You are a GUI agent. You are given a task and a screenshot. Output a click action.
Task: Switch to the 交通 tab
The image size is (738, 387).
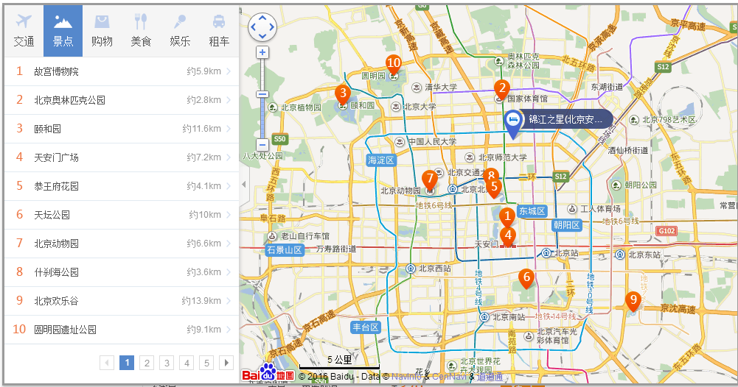(24, 31)
